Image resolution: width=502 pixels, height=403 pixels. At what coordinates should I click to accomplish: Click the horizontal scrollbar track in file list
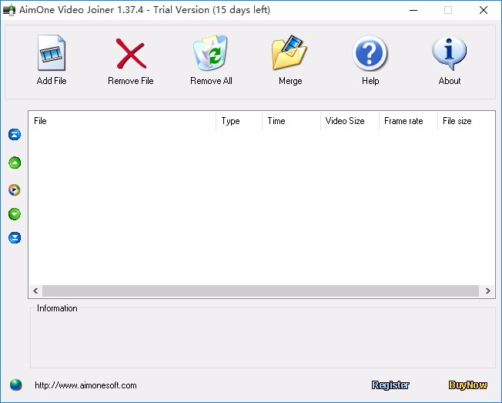coord(260,290)
